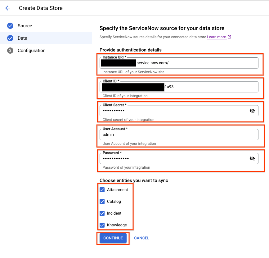Screen dimensions: 269x258
Task: Reveal the Password field value
Action: click(252, 158)
